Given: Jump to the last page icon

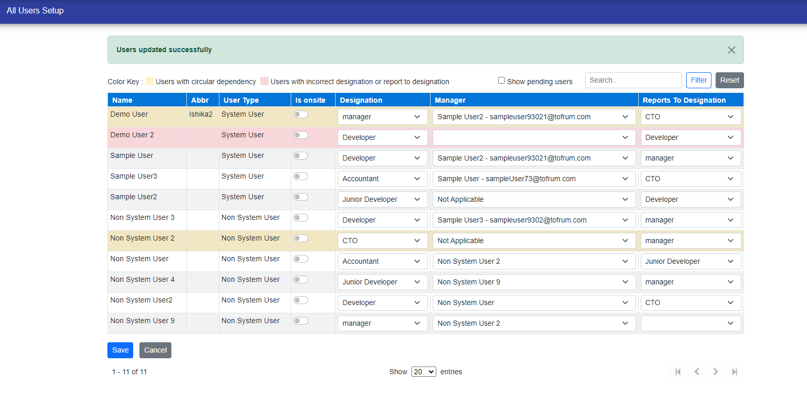Looking at the screenshot, I should coord(734,372).
